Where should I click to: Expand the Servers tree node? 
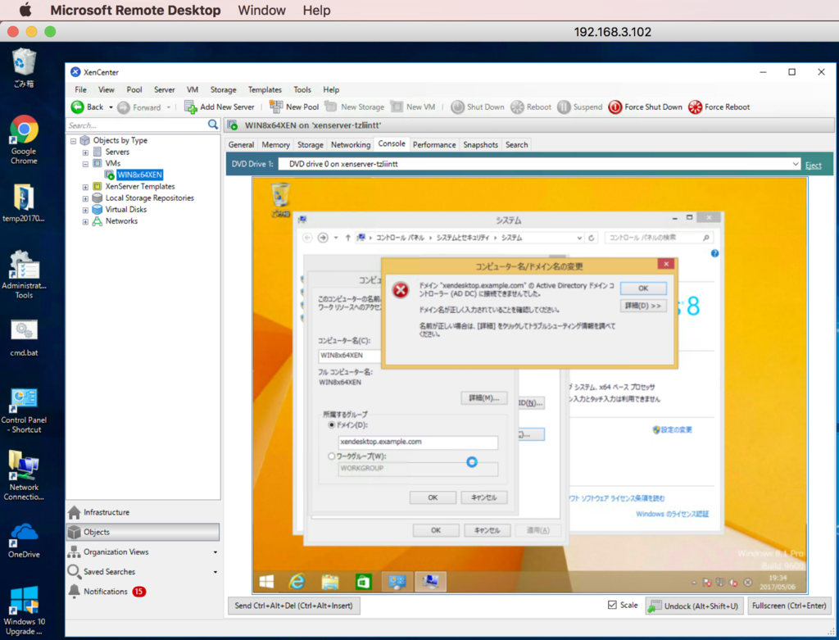(85, 152)
